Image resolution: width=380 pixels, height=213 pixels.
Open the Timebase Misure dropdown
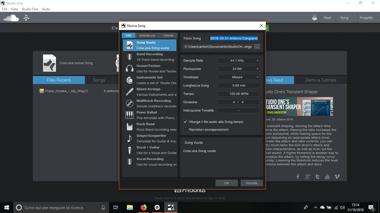(x=239, y=77)
